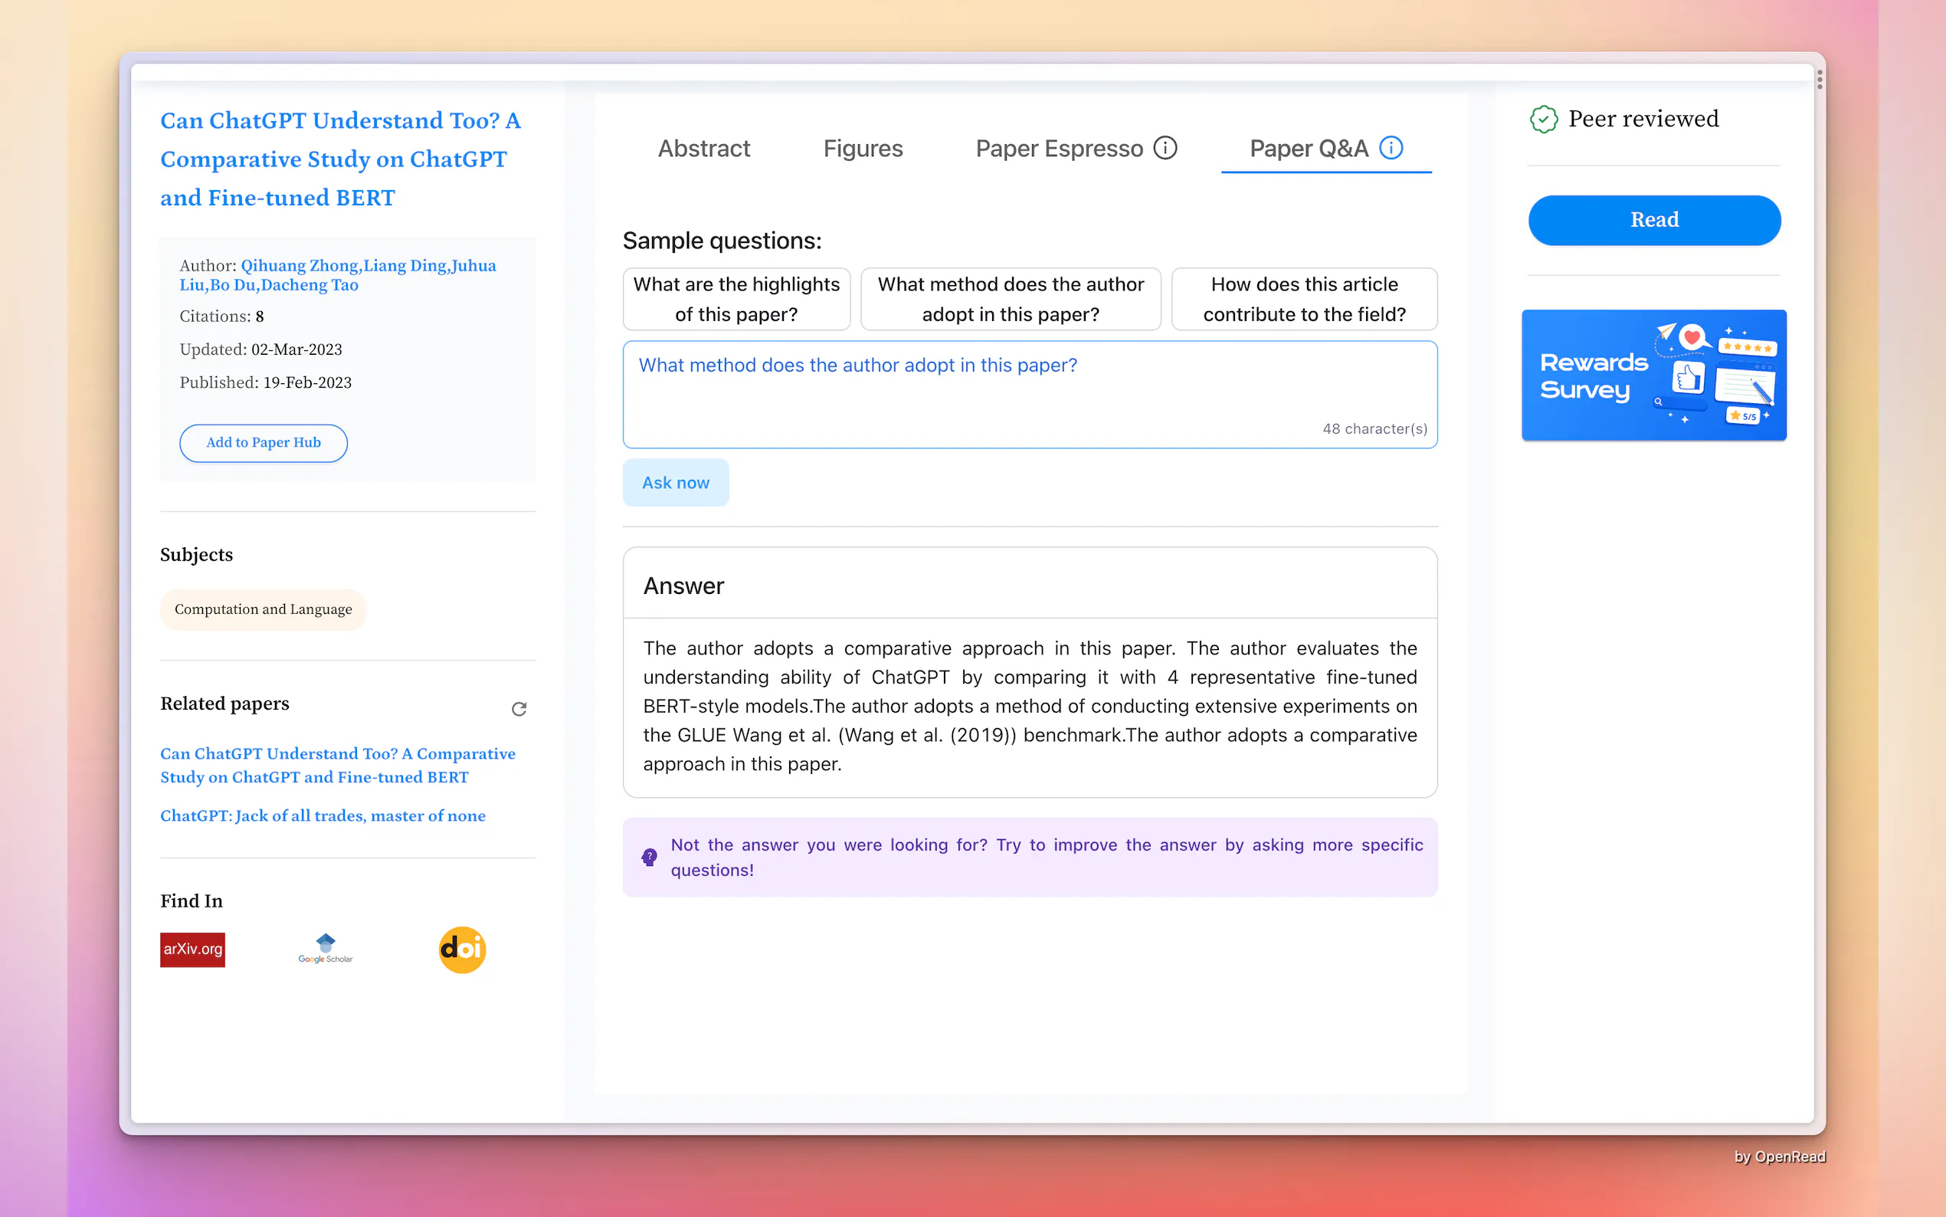The height and width of the screenshot is (1217, 1946).
Task: Click inside the question text box
Action: tap(1029, 395)
